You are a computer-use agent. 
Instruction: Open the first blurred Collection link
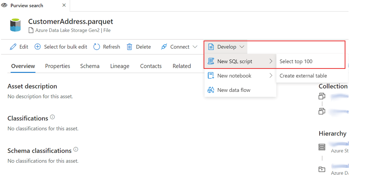tap(339, 96)
